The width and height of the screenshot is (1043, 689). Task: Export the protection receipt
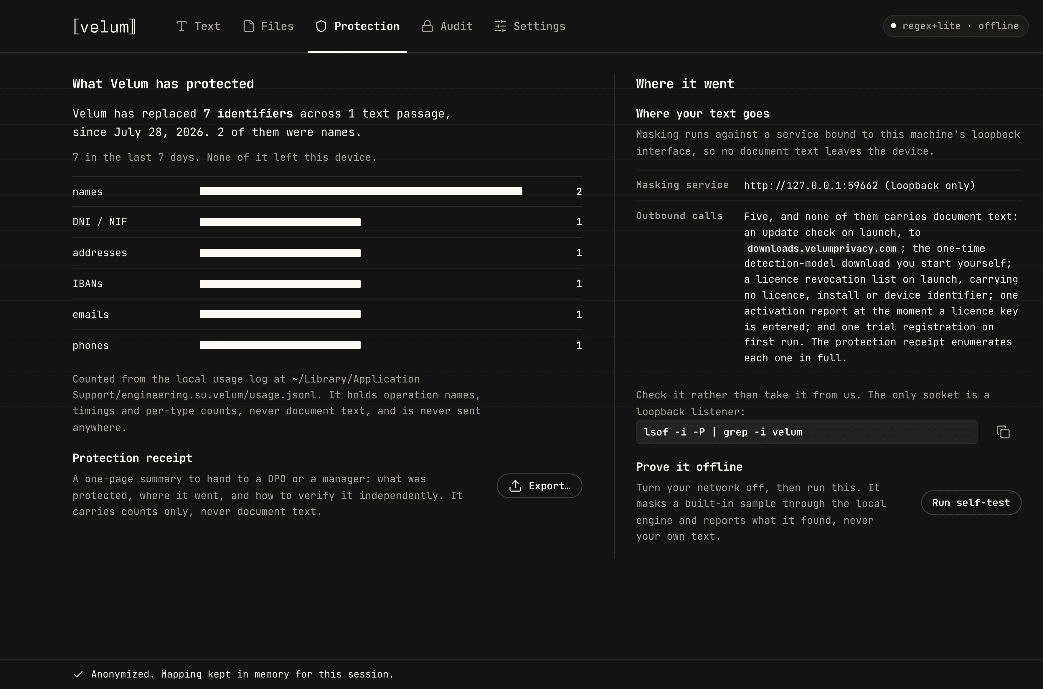pyautogui.click(x=539, y=486)
